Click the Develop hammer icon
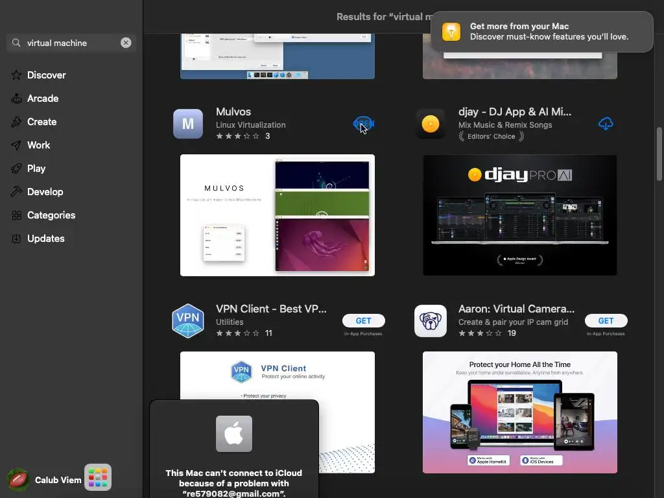The height and width of the screenshot is (498, 664). [16, 192]
